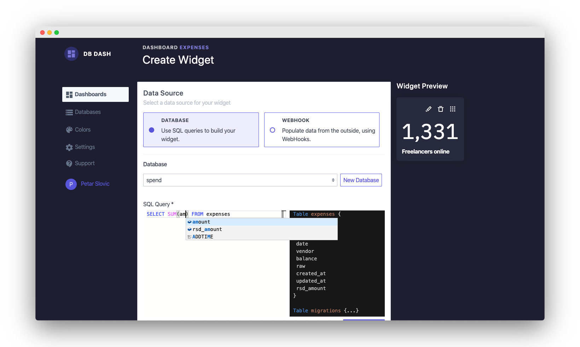Choose ADDTIME from autocomplete list
The image size is (580, 347).
click(x=262, y=237)
